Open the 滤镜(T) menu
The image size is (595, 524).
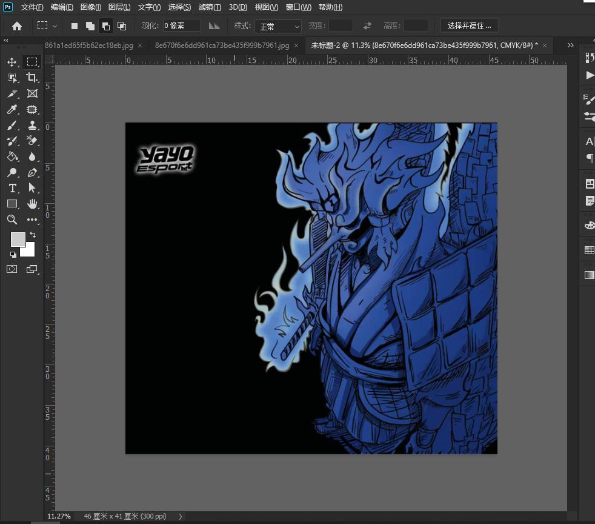point(210,7)
